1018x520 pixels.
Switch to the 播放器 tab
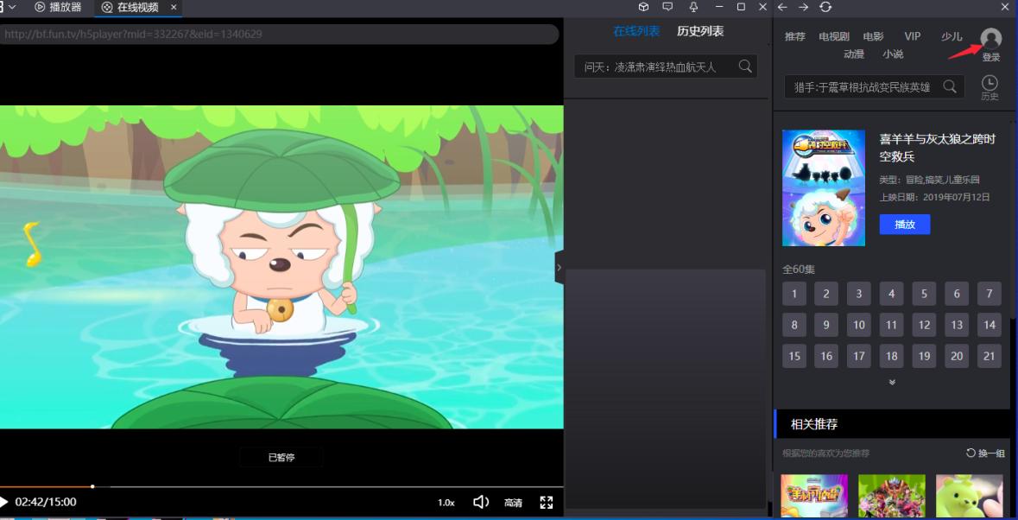(x=58, y=8)
